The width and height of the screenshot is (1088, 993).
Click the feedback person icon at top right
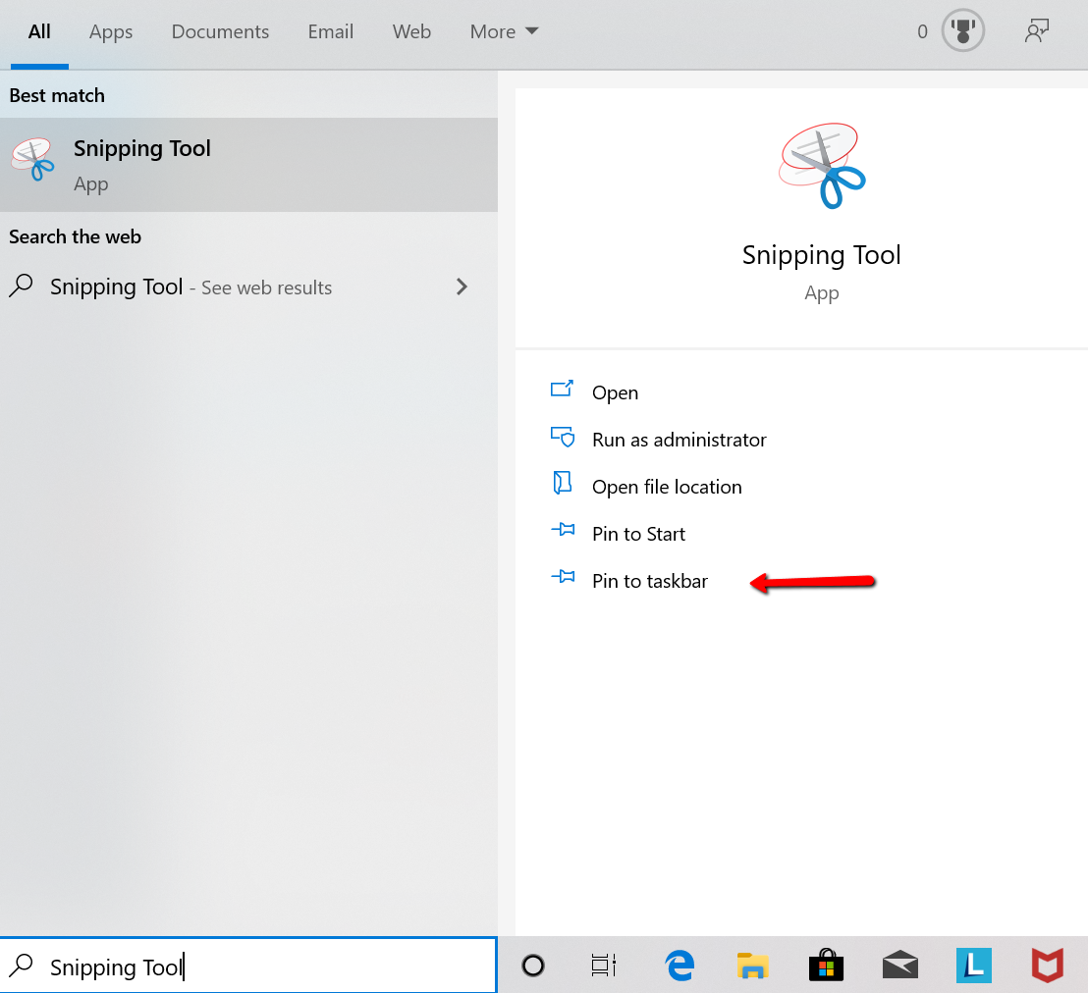1036,31
